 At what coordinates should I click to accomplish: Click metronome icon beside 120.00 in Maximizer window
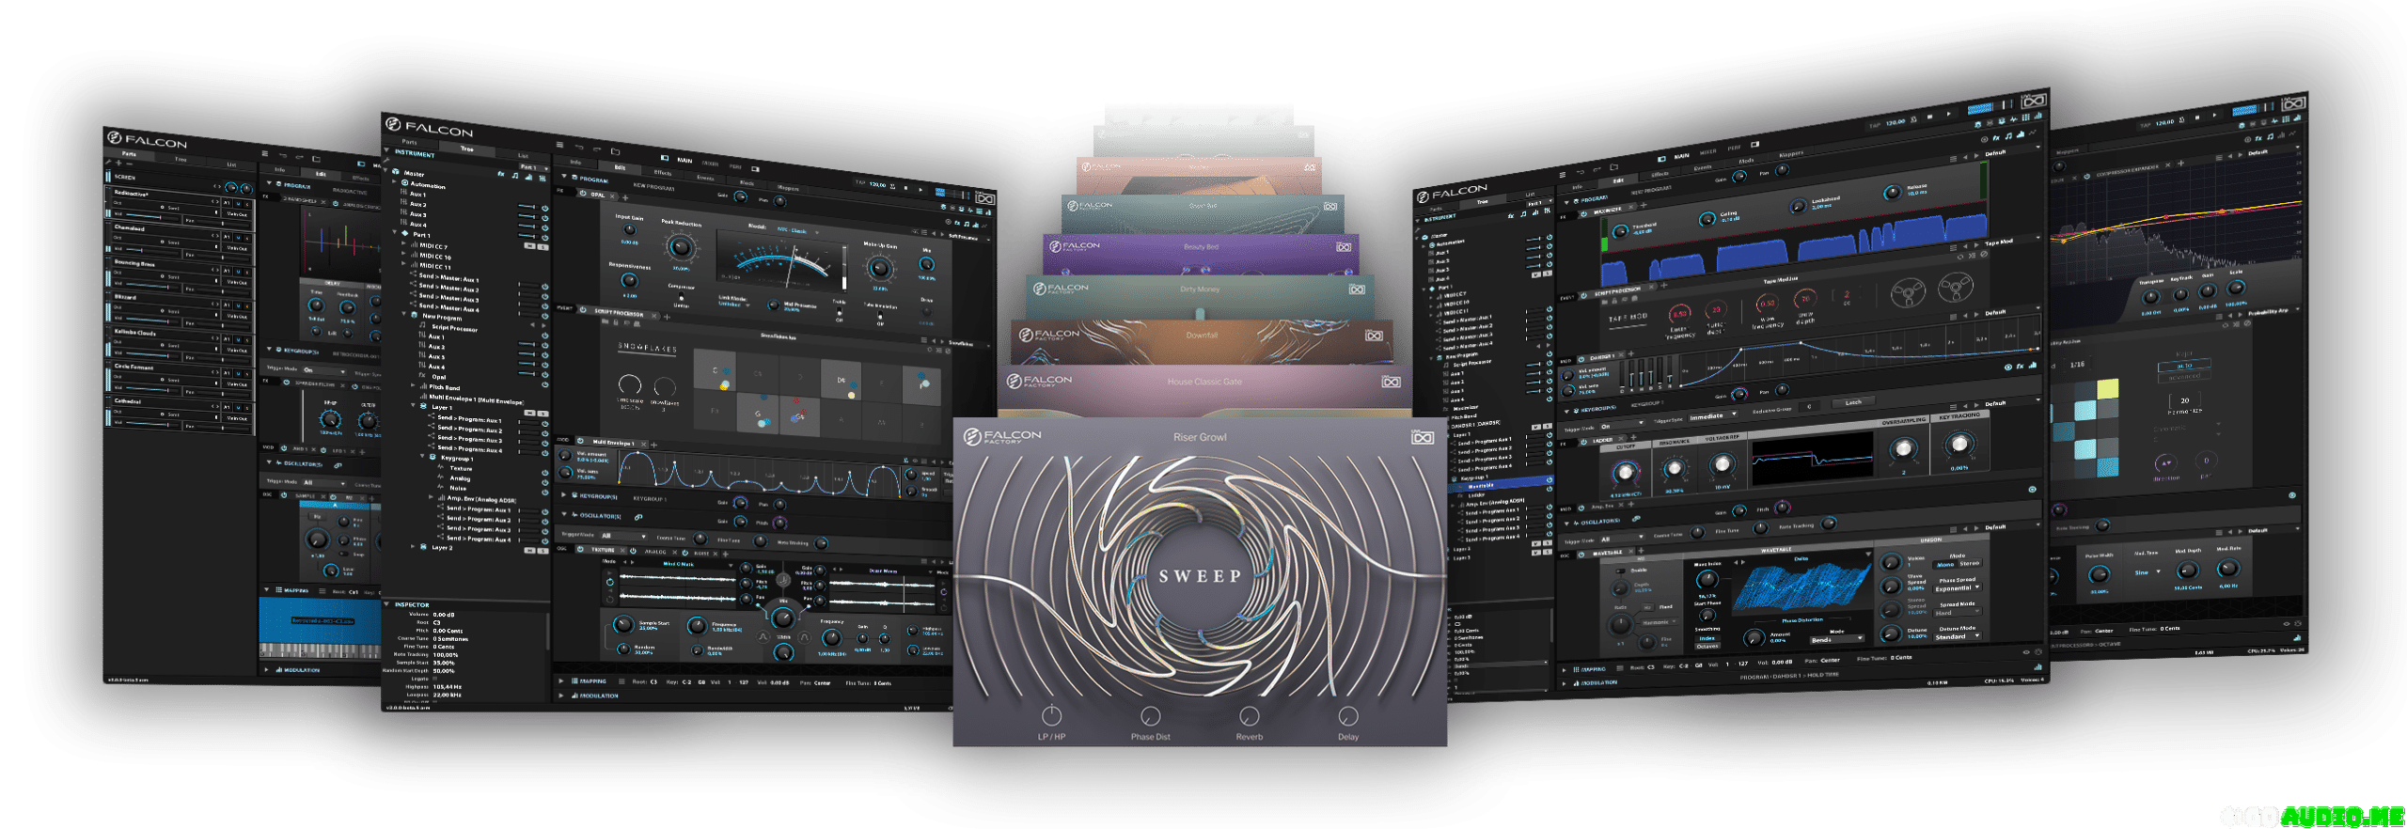[x=1913, y=119]
